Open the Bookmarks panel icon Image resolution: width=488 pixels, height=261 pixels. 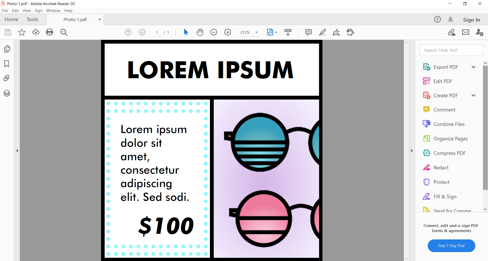(7, 64)
